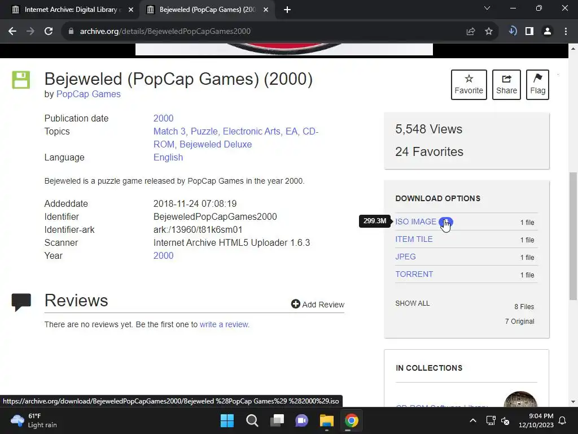This screenshot has width=578, height=434.
Task: Open the notifications bell icon
Action: [x=563, y=420]
